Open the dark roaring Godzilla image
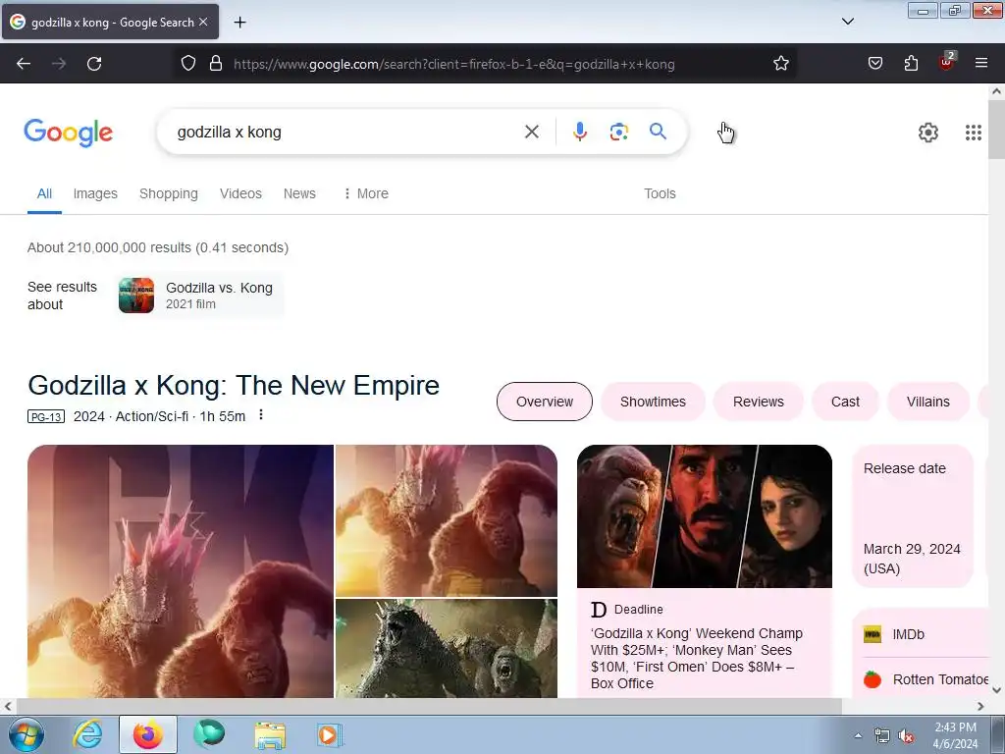This screenshot has height=754, width=1005. click(447, 648)
